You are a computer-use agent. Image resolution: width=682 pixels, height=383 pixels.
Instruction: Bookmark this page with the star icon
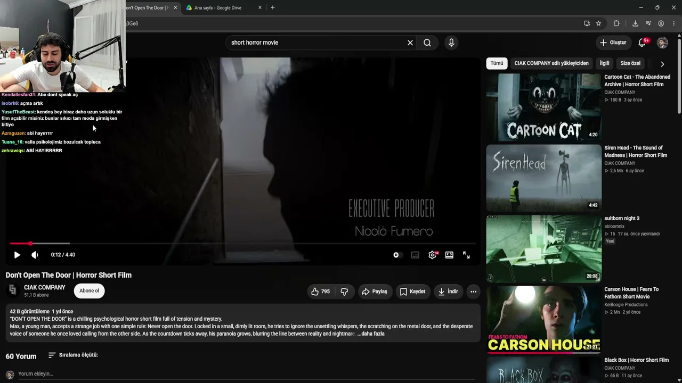(598, 23)
